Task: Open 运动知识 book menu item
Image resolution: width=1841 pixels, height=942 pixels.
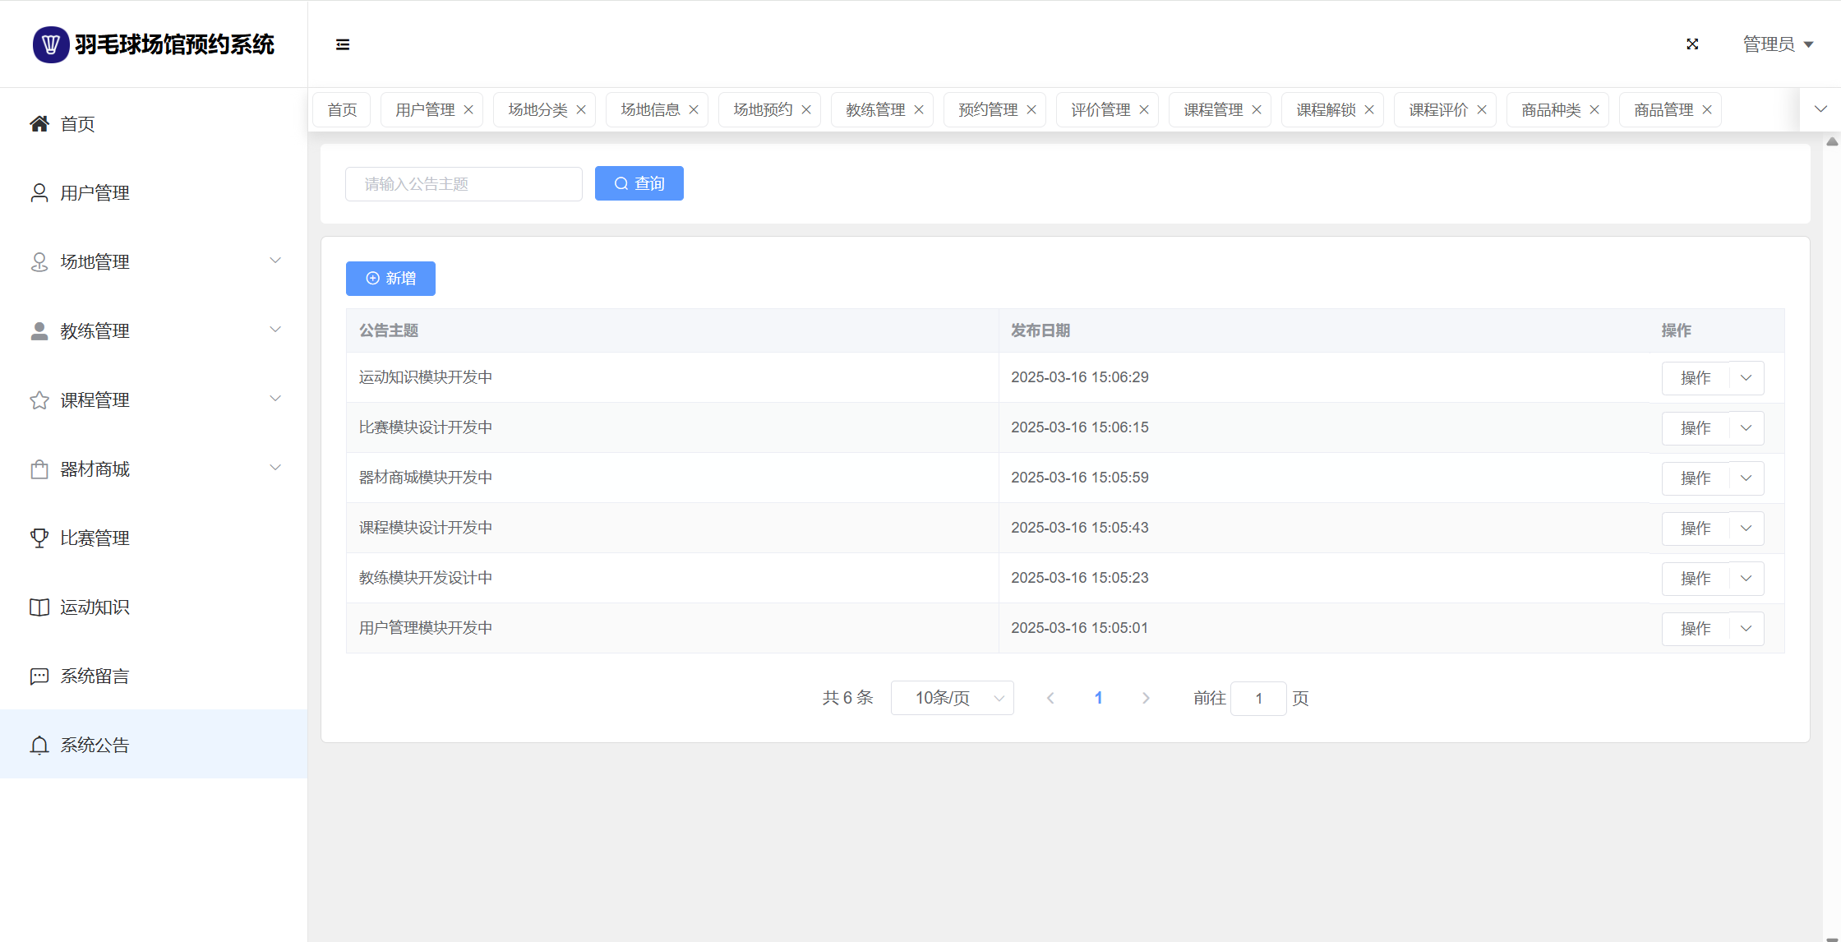Action: [94, 607]
